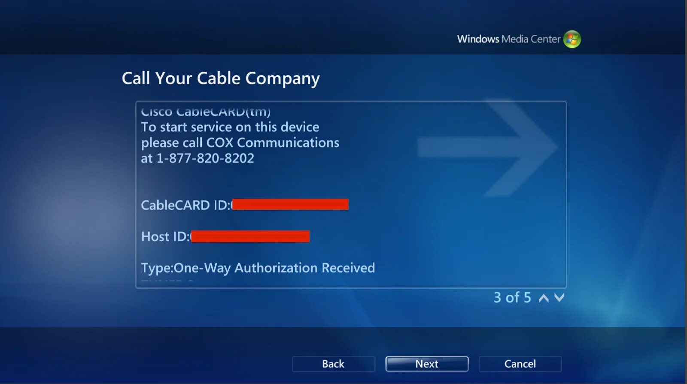This screenshot has height=384, width=687.
Task: Click the "3 of 5" page indicator
Action: pyautogui.click(x=512, y=297)
